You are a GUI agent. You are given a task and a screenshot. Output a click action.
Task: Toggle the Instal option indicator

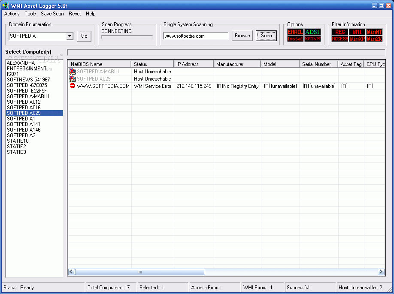pyautogui.click(x=295, y=39)
